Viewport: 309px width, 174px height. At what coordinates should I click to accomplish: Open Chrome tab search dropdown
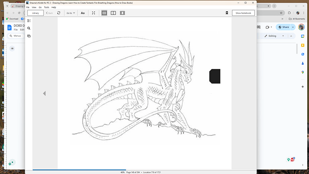click(7, 6)
